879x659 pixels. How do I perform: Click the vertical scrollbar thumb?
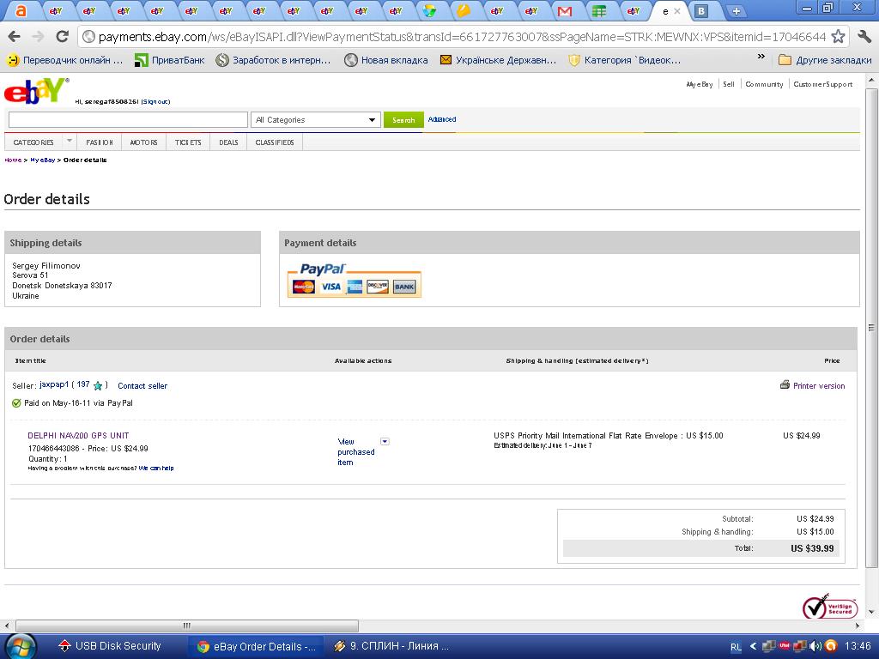(x=872, y=327)
